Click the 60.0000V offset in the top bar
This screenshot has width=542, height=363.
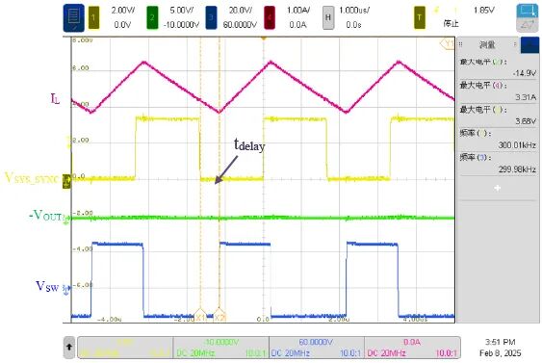240,25
